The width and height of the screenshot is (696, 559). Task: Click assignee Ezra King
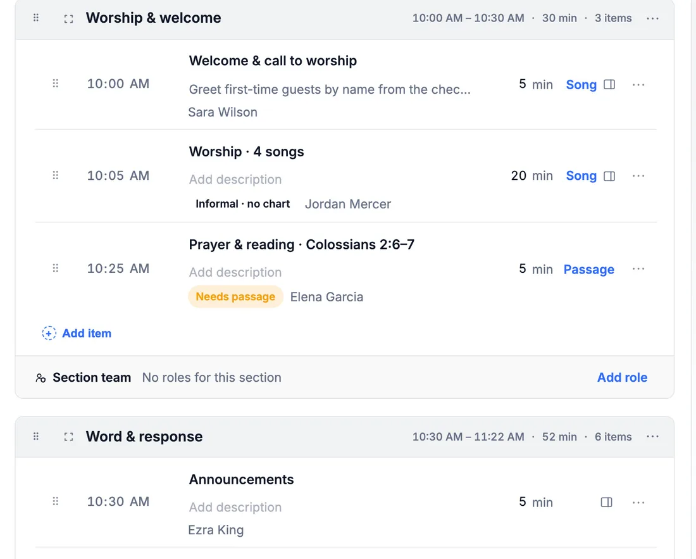click(x=216, y=530)
